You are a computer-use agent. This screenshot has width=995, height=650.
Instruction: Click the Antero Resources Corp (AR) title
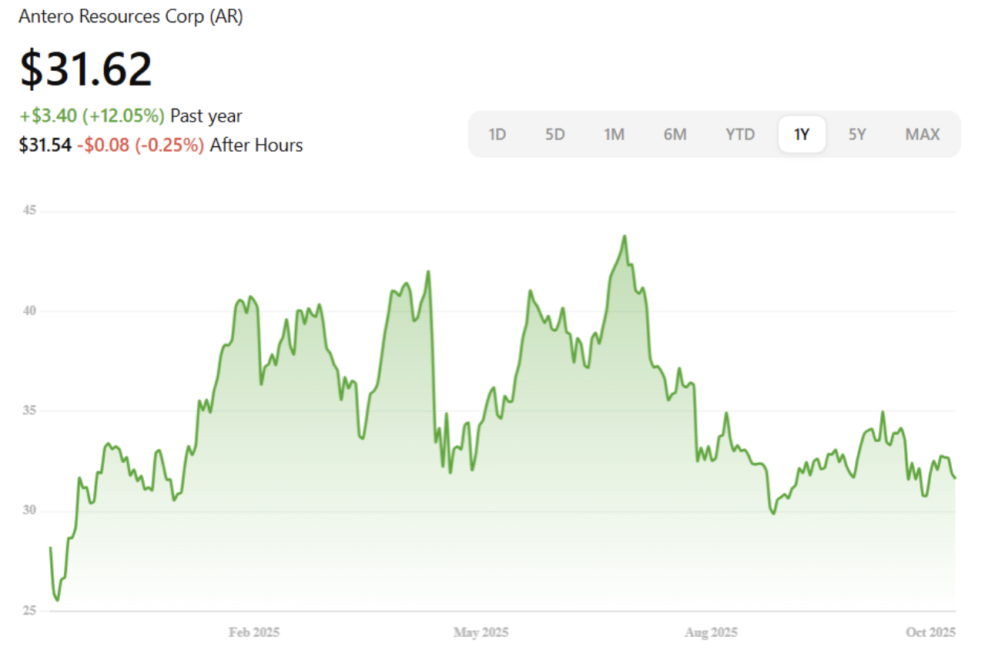pos(131,17)
